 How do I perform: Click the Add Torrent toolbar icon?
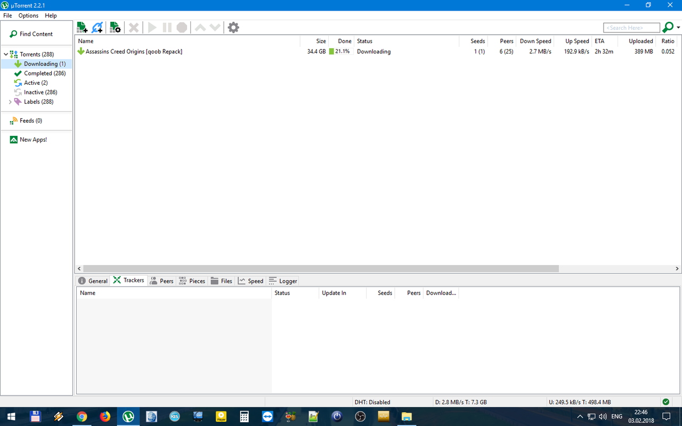click(82, 27)
